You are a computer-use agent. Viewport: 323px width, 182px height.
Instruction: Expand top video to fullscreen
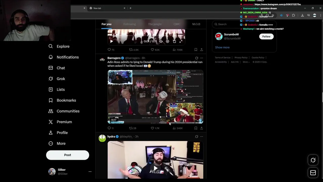click(x=181, y=41)
